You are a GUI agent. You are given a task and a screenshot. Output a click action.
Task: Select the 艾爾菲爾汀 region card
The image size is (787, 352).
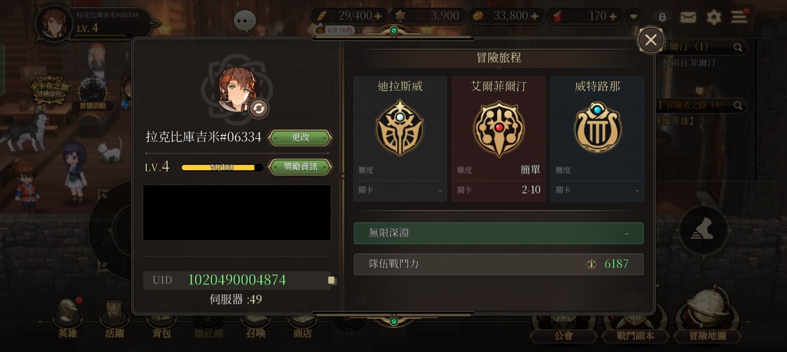coord(498,139)
